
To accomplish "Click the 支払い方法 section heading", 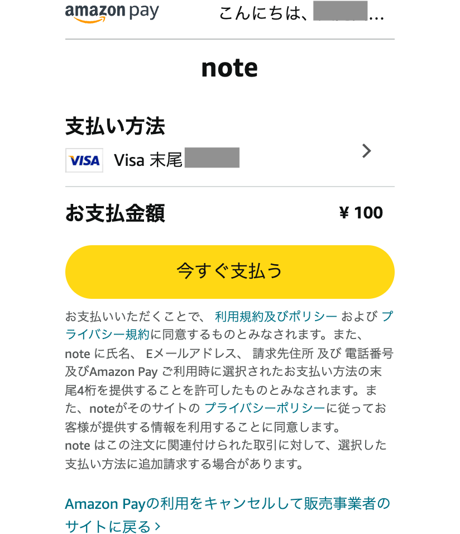I will click(115, 126).
